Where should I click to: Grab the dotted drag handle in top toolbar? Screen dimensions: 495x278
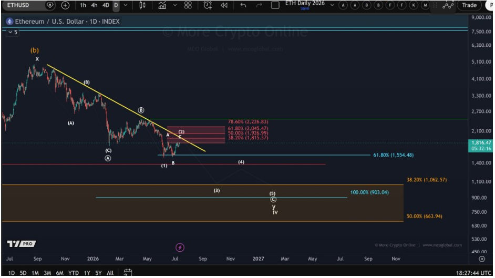click(x=435, y=5)
